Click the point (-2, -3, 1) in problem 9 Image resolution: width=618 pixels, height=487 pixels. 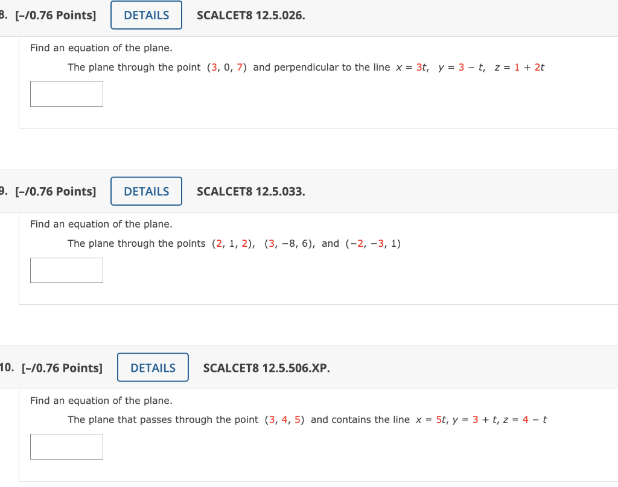coord(374,243)
